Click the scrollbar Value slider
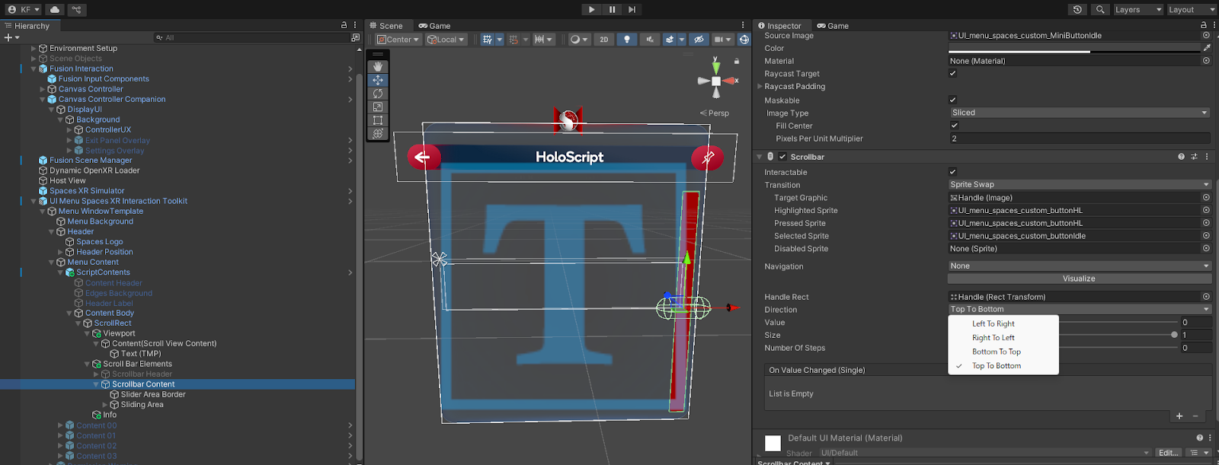Viewport: 1219px width, 465px height. [1120, 323]
